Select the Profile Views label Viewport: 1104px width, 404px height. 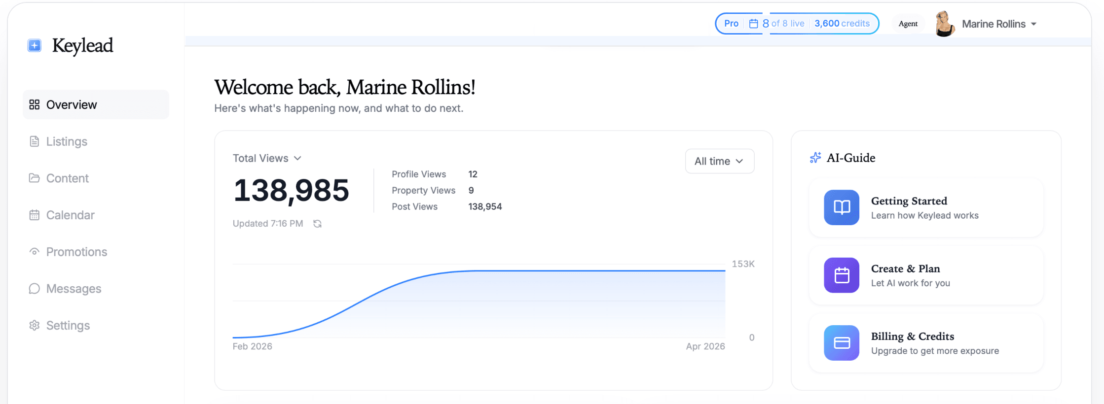(419, 174)
